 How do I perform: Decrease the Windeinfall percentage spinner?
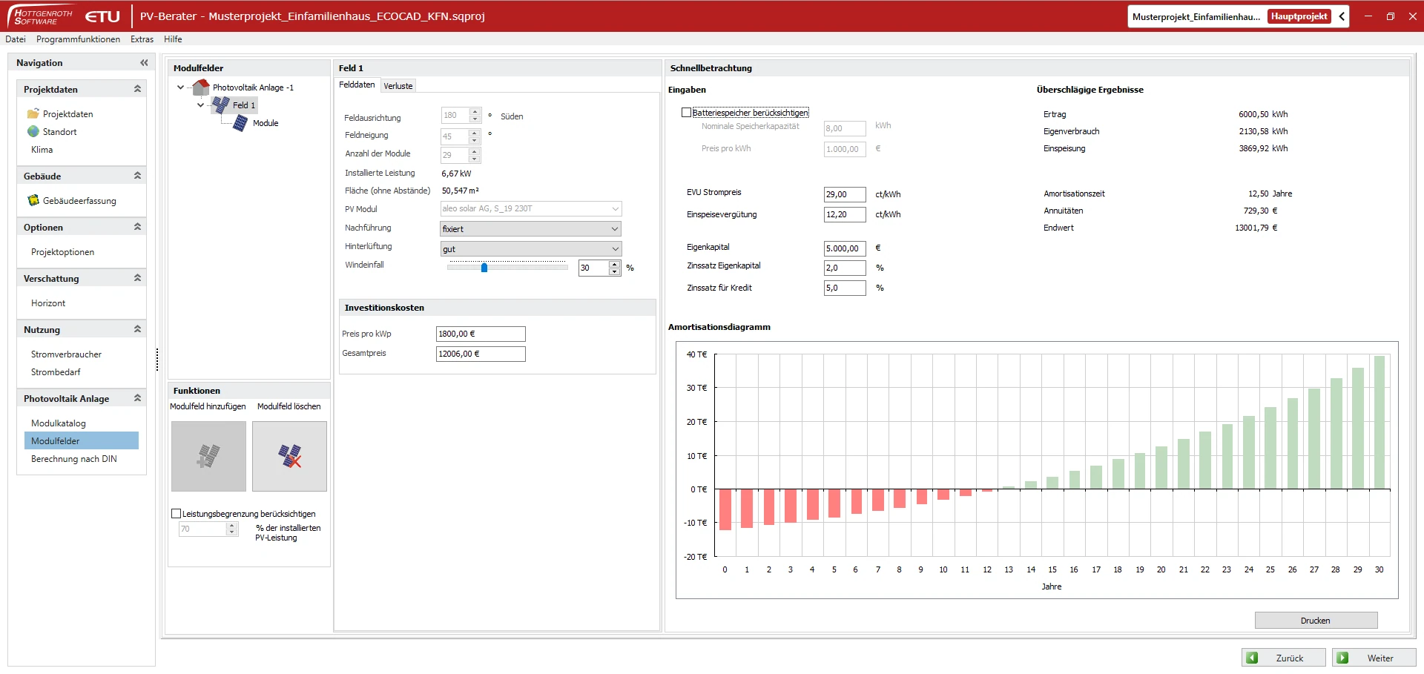pyautogui.click(x=614, y=271)
